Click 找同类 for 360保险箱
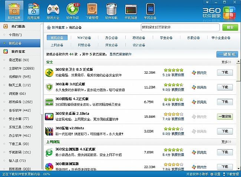 [x=199, y=102]
